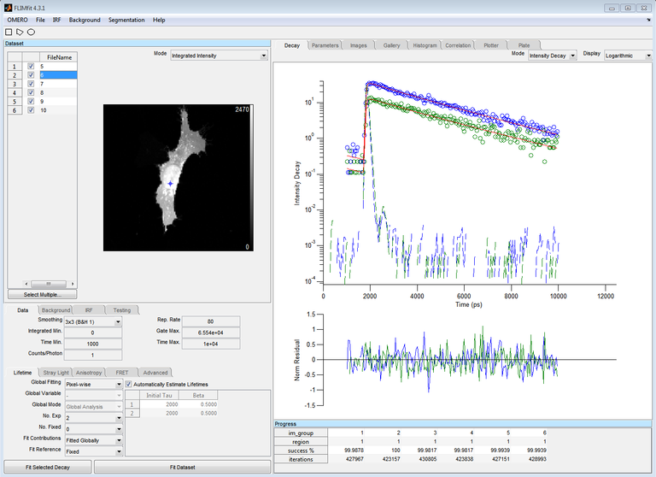Viewport: 656px width, 477px height.
Task: Click the right arrow of file list scrollbar
Action: (x=73, y=284)
